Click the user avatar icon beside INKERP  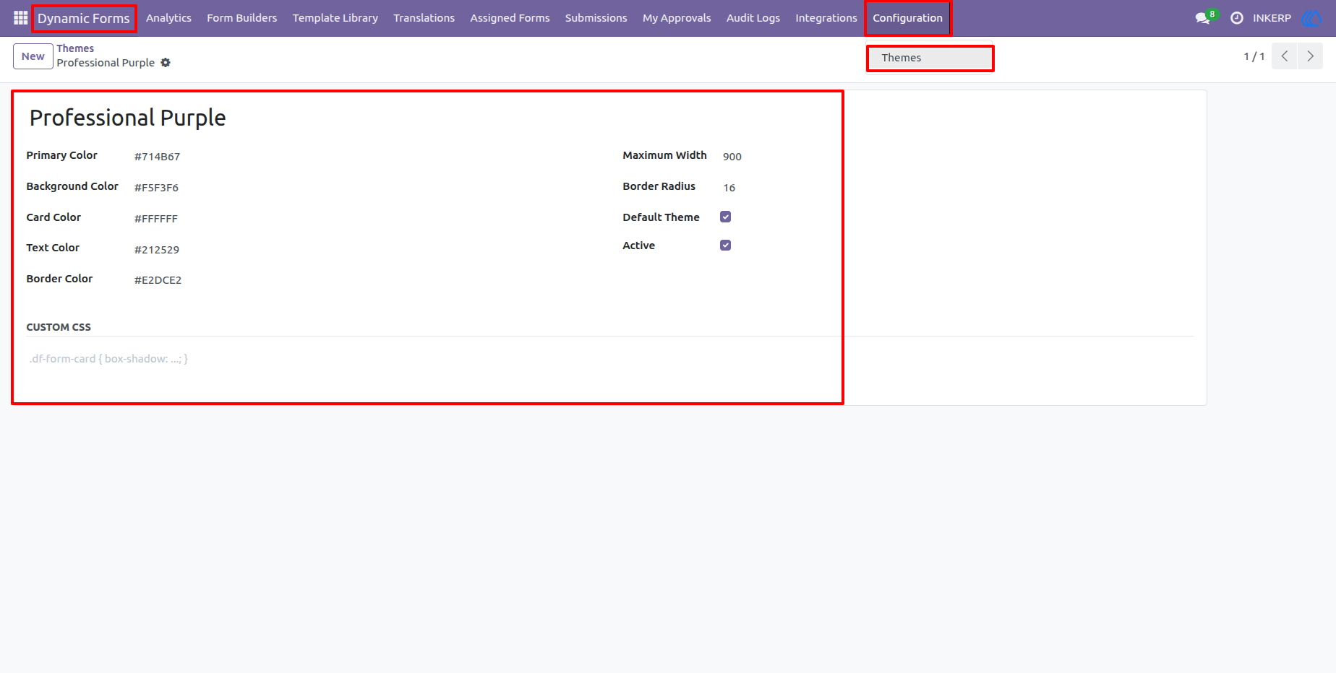coord(1310,18)
